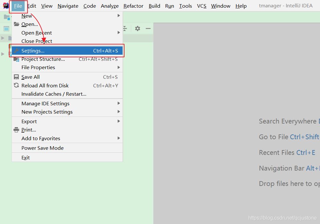Viewport: 320px width, 224px height.
Task: Click the folder icon next to Open
Action: (16, 24)
